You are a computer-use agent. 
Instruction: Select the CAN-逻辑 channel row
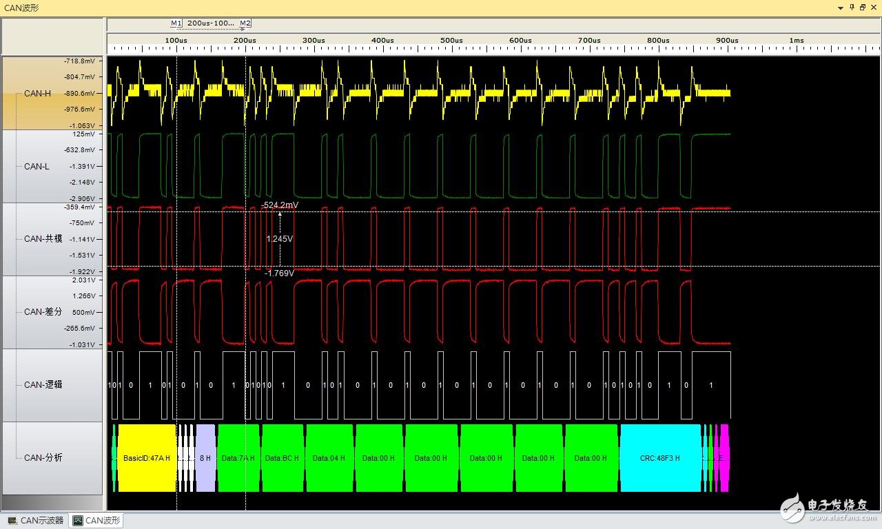tap(43, 385)
